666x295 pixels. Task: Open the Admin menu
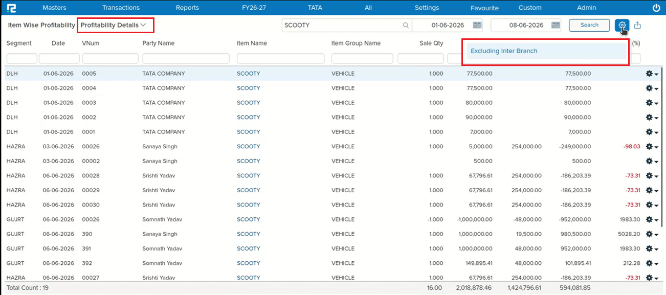pos(586,8)
